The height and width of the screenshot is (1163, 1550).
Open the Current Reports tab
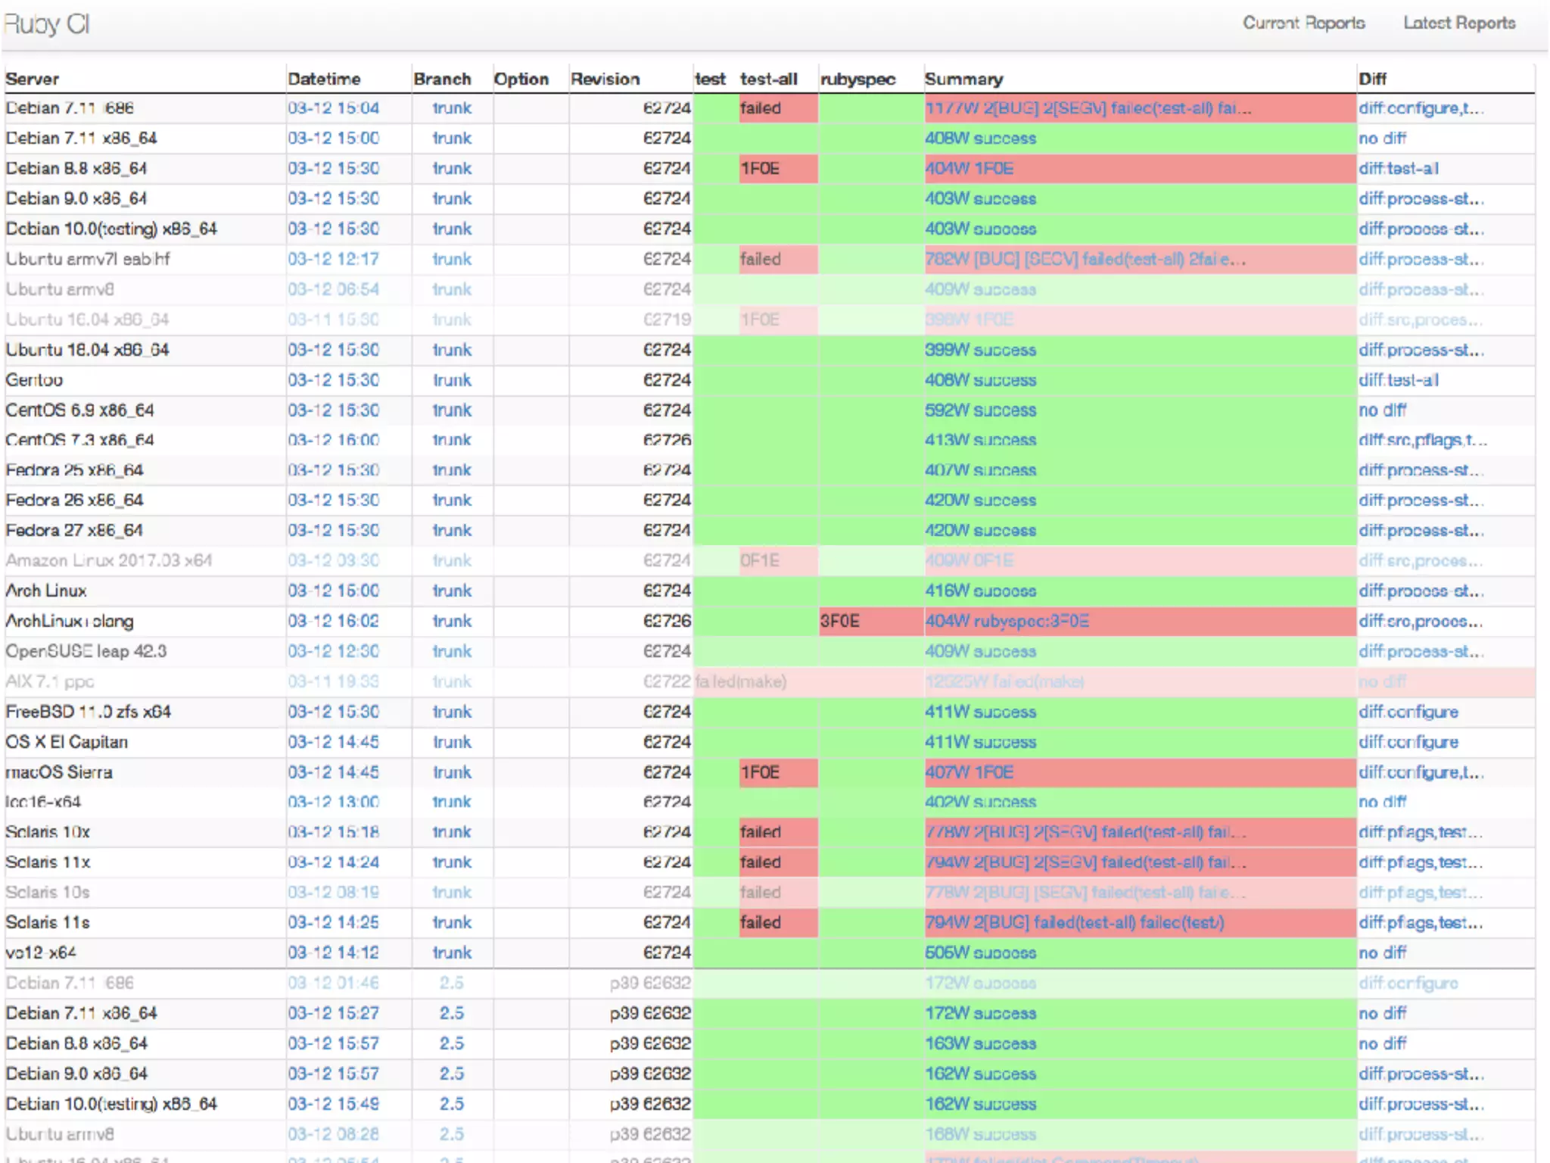tap(1303, 23)
